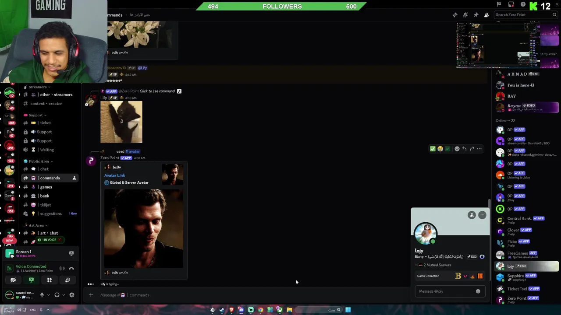Click the large avatar image in embed
This screenshot has height=315, width=561.
pos(144,228)
